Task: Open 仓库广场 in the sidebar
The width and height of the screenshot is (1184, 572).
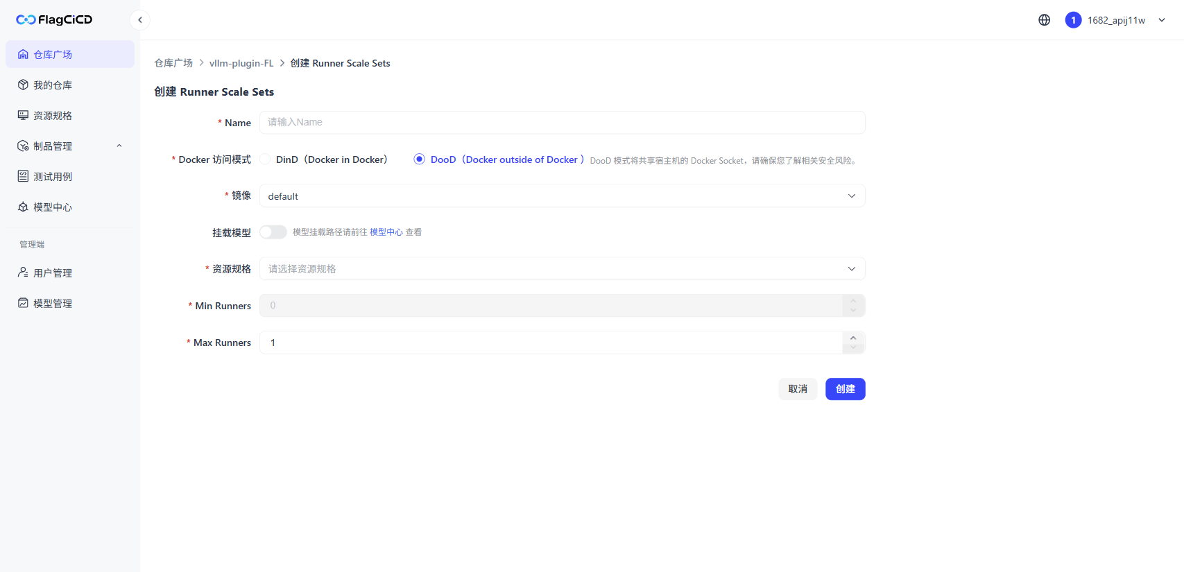Action: point(70,54)
